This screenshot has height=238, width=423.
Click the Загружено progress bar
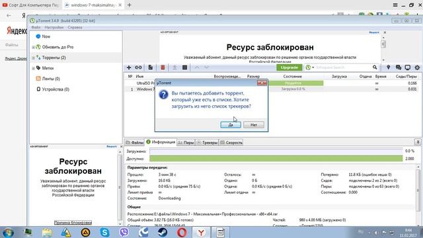click(x=276, y=151)
